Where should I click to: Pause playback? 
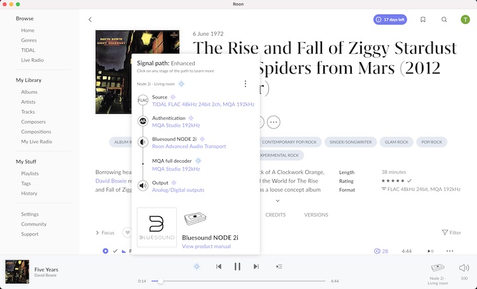point(237,267)
